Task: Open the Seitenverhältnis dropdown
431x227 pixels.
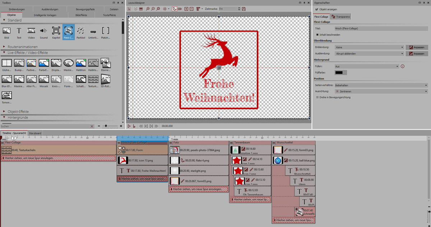Action: pyautogui.click(x=381, y=85)
